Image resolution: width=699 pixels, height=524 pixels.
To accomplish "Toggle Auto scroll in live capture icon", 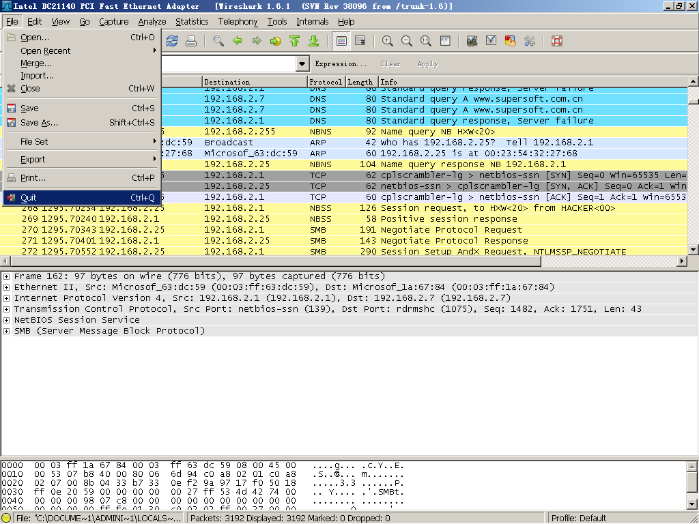I will (360, 41).
